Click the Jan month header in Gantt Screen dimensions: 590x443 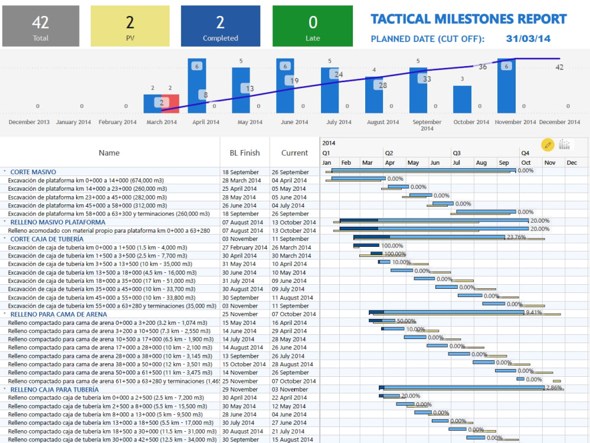(x=327, y=163)
